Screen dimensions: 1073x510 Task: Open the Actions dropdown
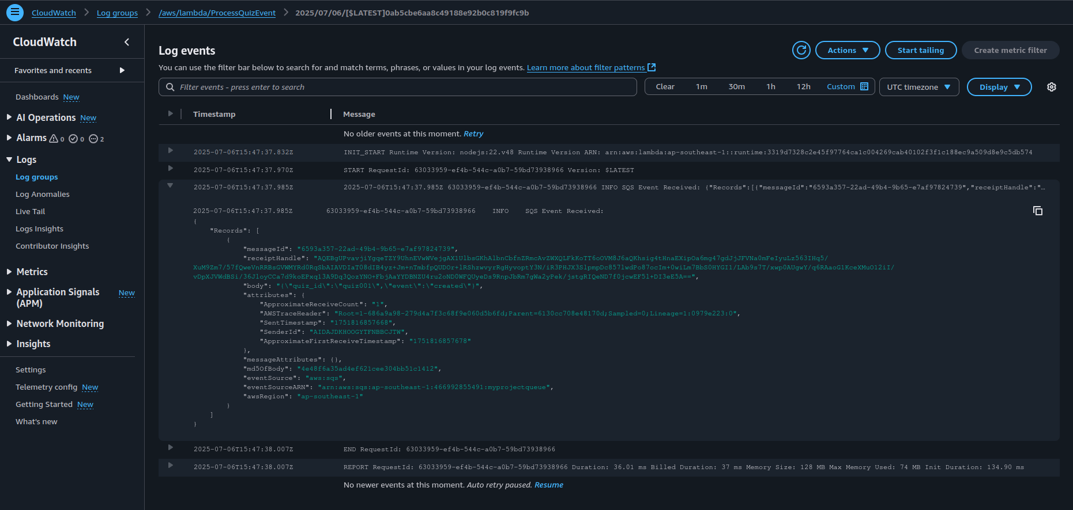[847, 50]
